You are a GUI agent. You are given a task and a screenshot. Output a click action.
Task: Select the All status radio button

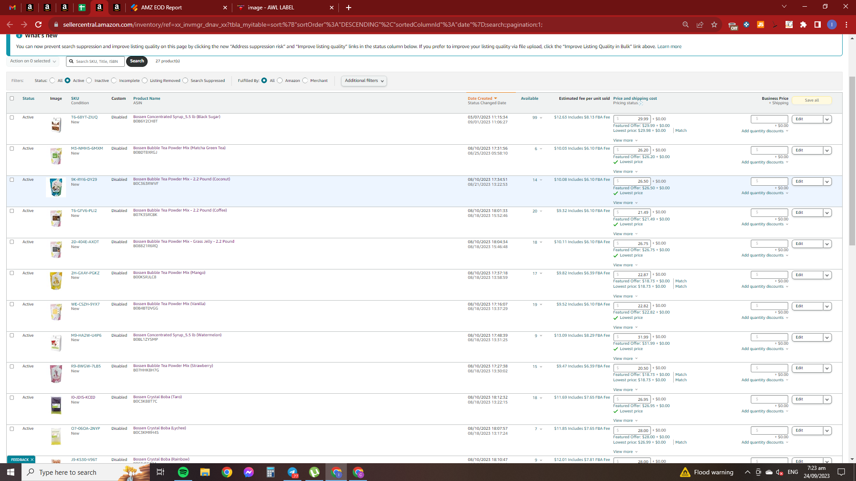[52, 81]
